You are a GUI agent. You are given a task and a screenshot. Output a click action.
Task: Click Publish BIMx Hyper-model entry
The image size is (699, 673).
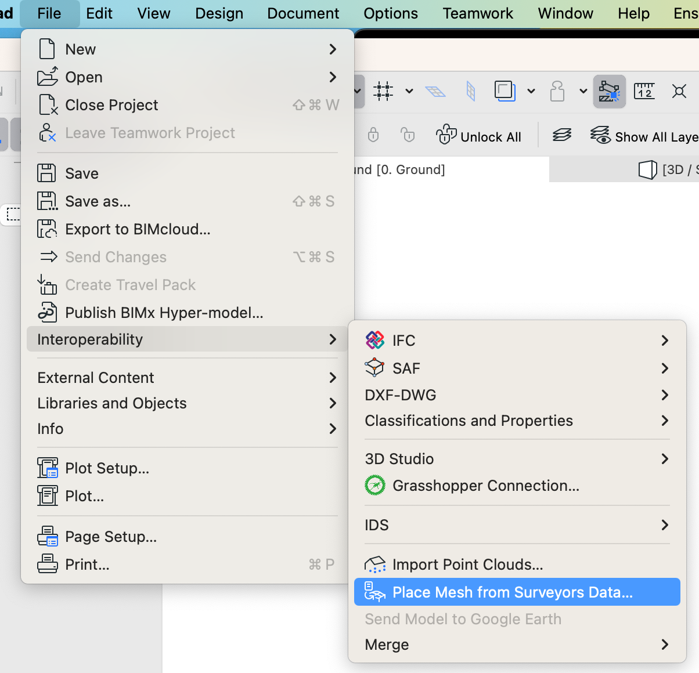164,313
